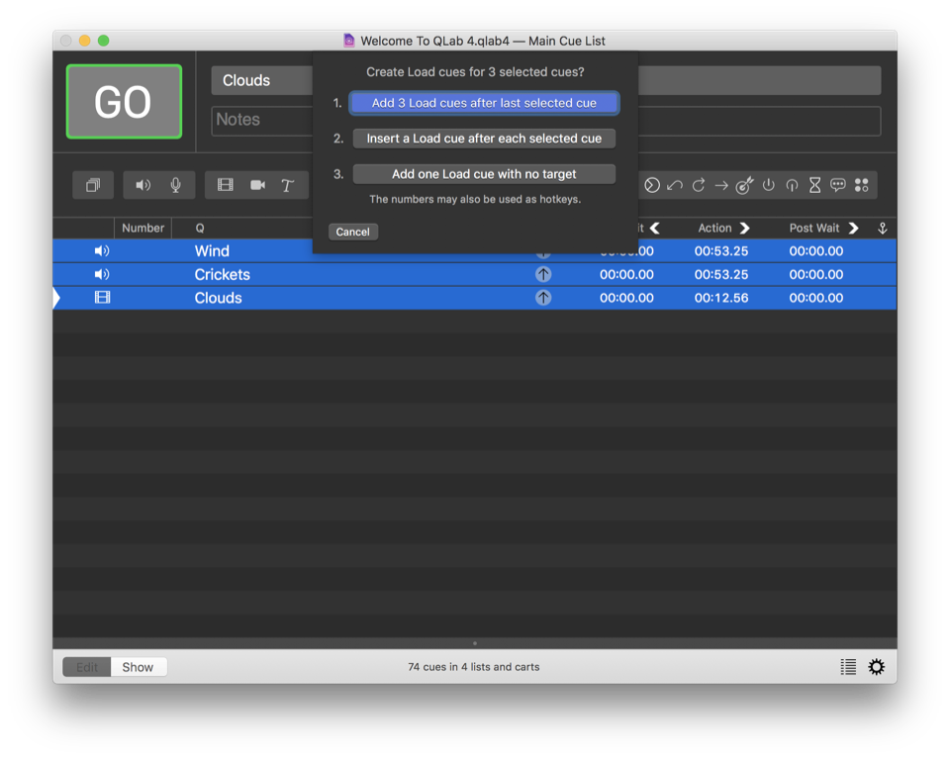Screen dimensions: 950x759
Task: Select the Mic cue icon
Action: [175, 185]
